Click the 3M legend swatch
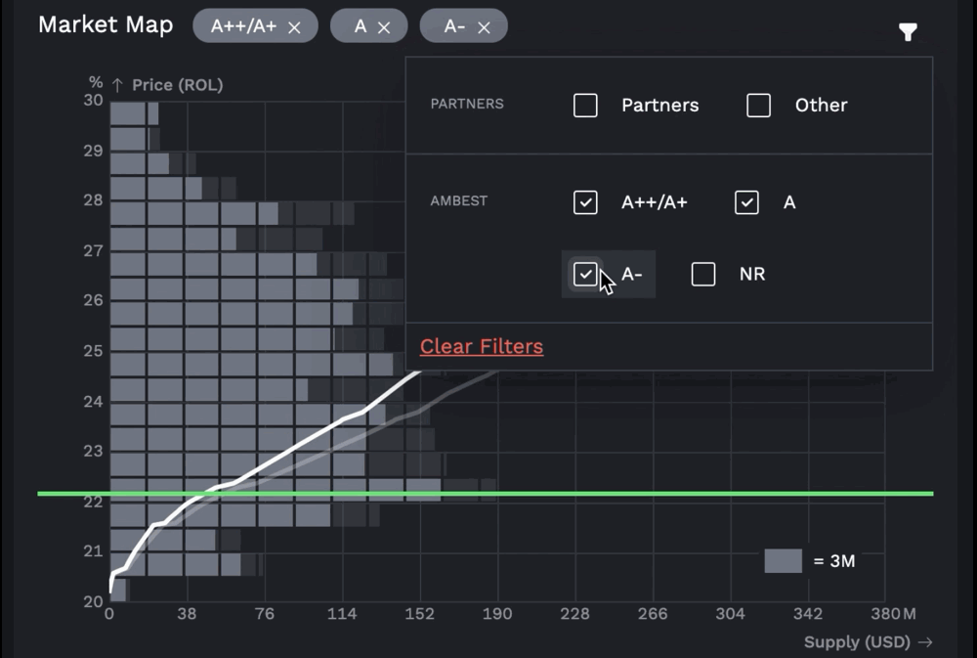977x658 pixels. click(x=783, y=561)
